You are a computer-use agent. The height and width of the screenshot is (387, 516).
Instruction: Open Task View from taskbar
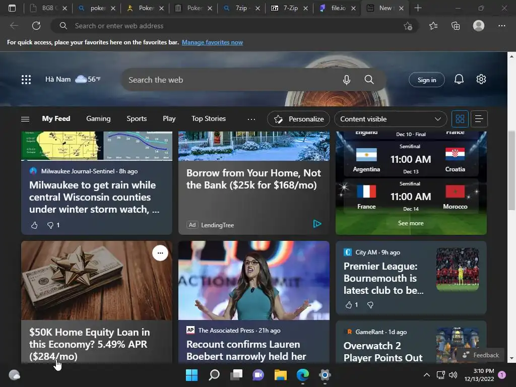pyautogui.click(x=236, y=375)
